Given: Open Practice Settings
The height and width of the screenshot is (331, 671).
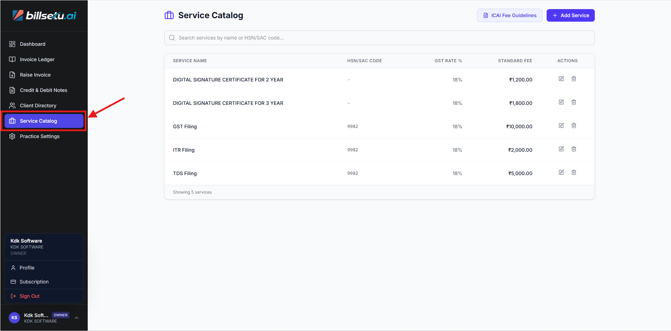Looking at the screenshot, I should tap(39, 136).
